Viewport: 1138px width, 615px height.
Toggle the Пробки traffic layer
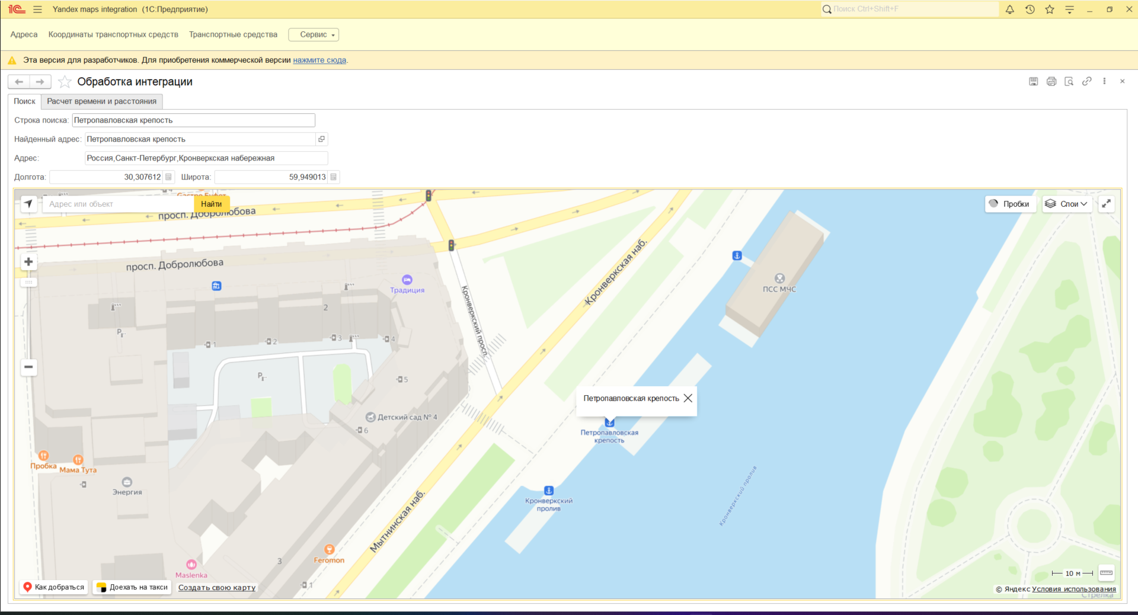[x=1010, y=204]
